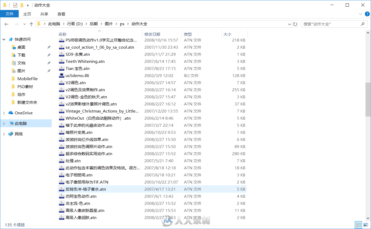Expand the 此电脑 tree node

tap(4, 124)
